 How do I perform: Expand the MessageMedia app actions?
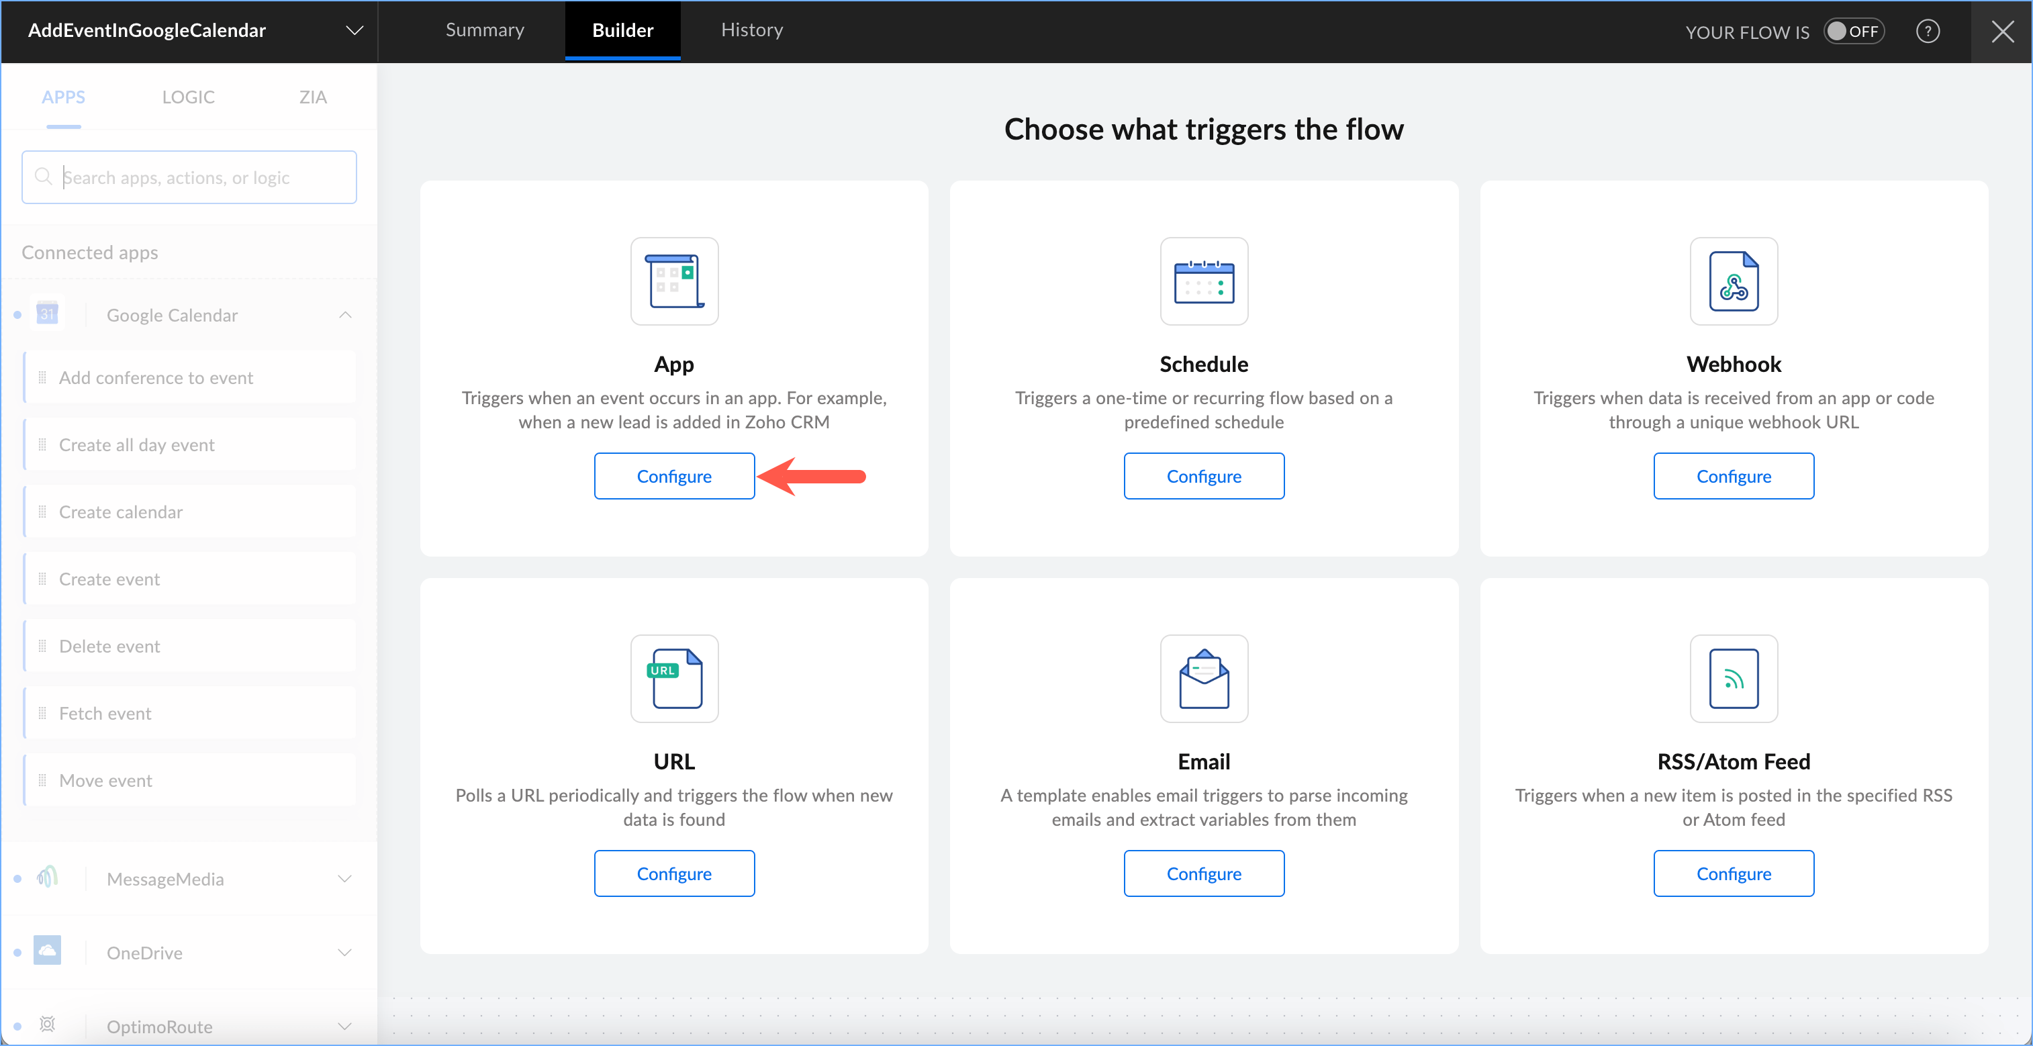tap(345, 879)
